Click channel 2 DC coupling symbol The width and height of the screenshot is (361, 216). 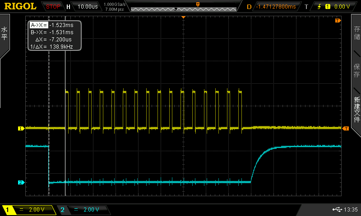click(76, 210)
